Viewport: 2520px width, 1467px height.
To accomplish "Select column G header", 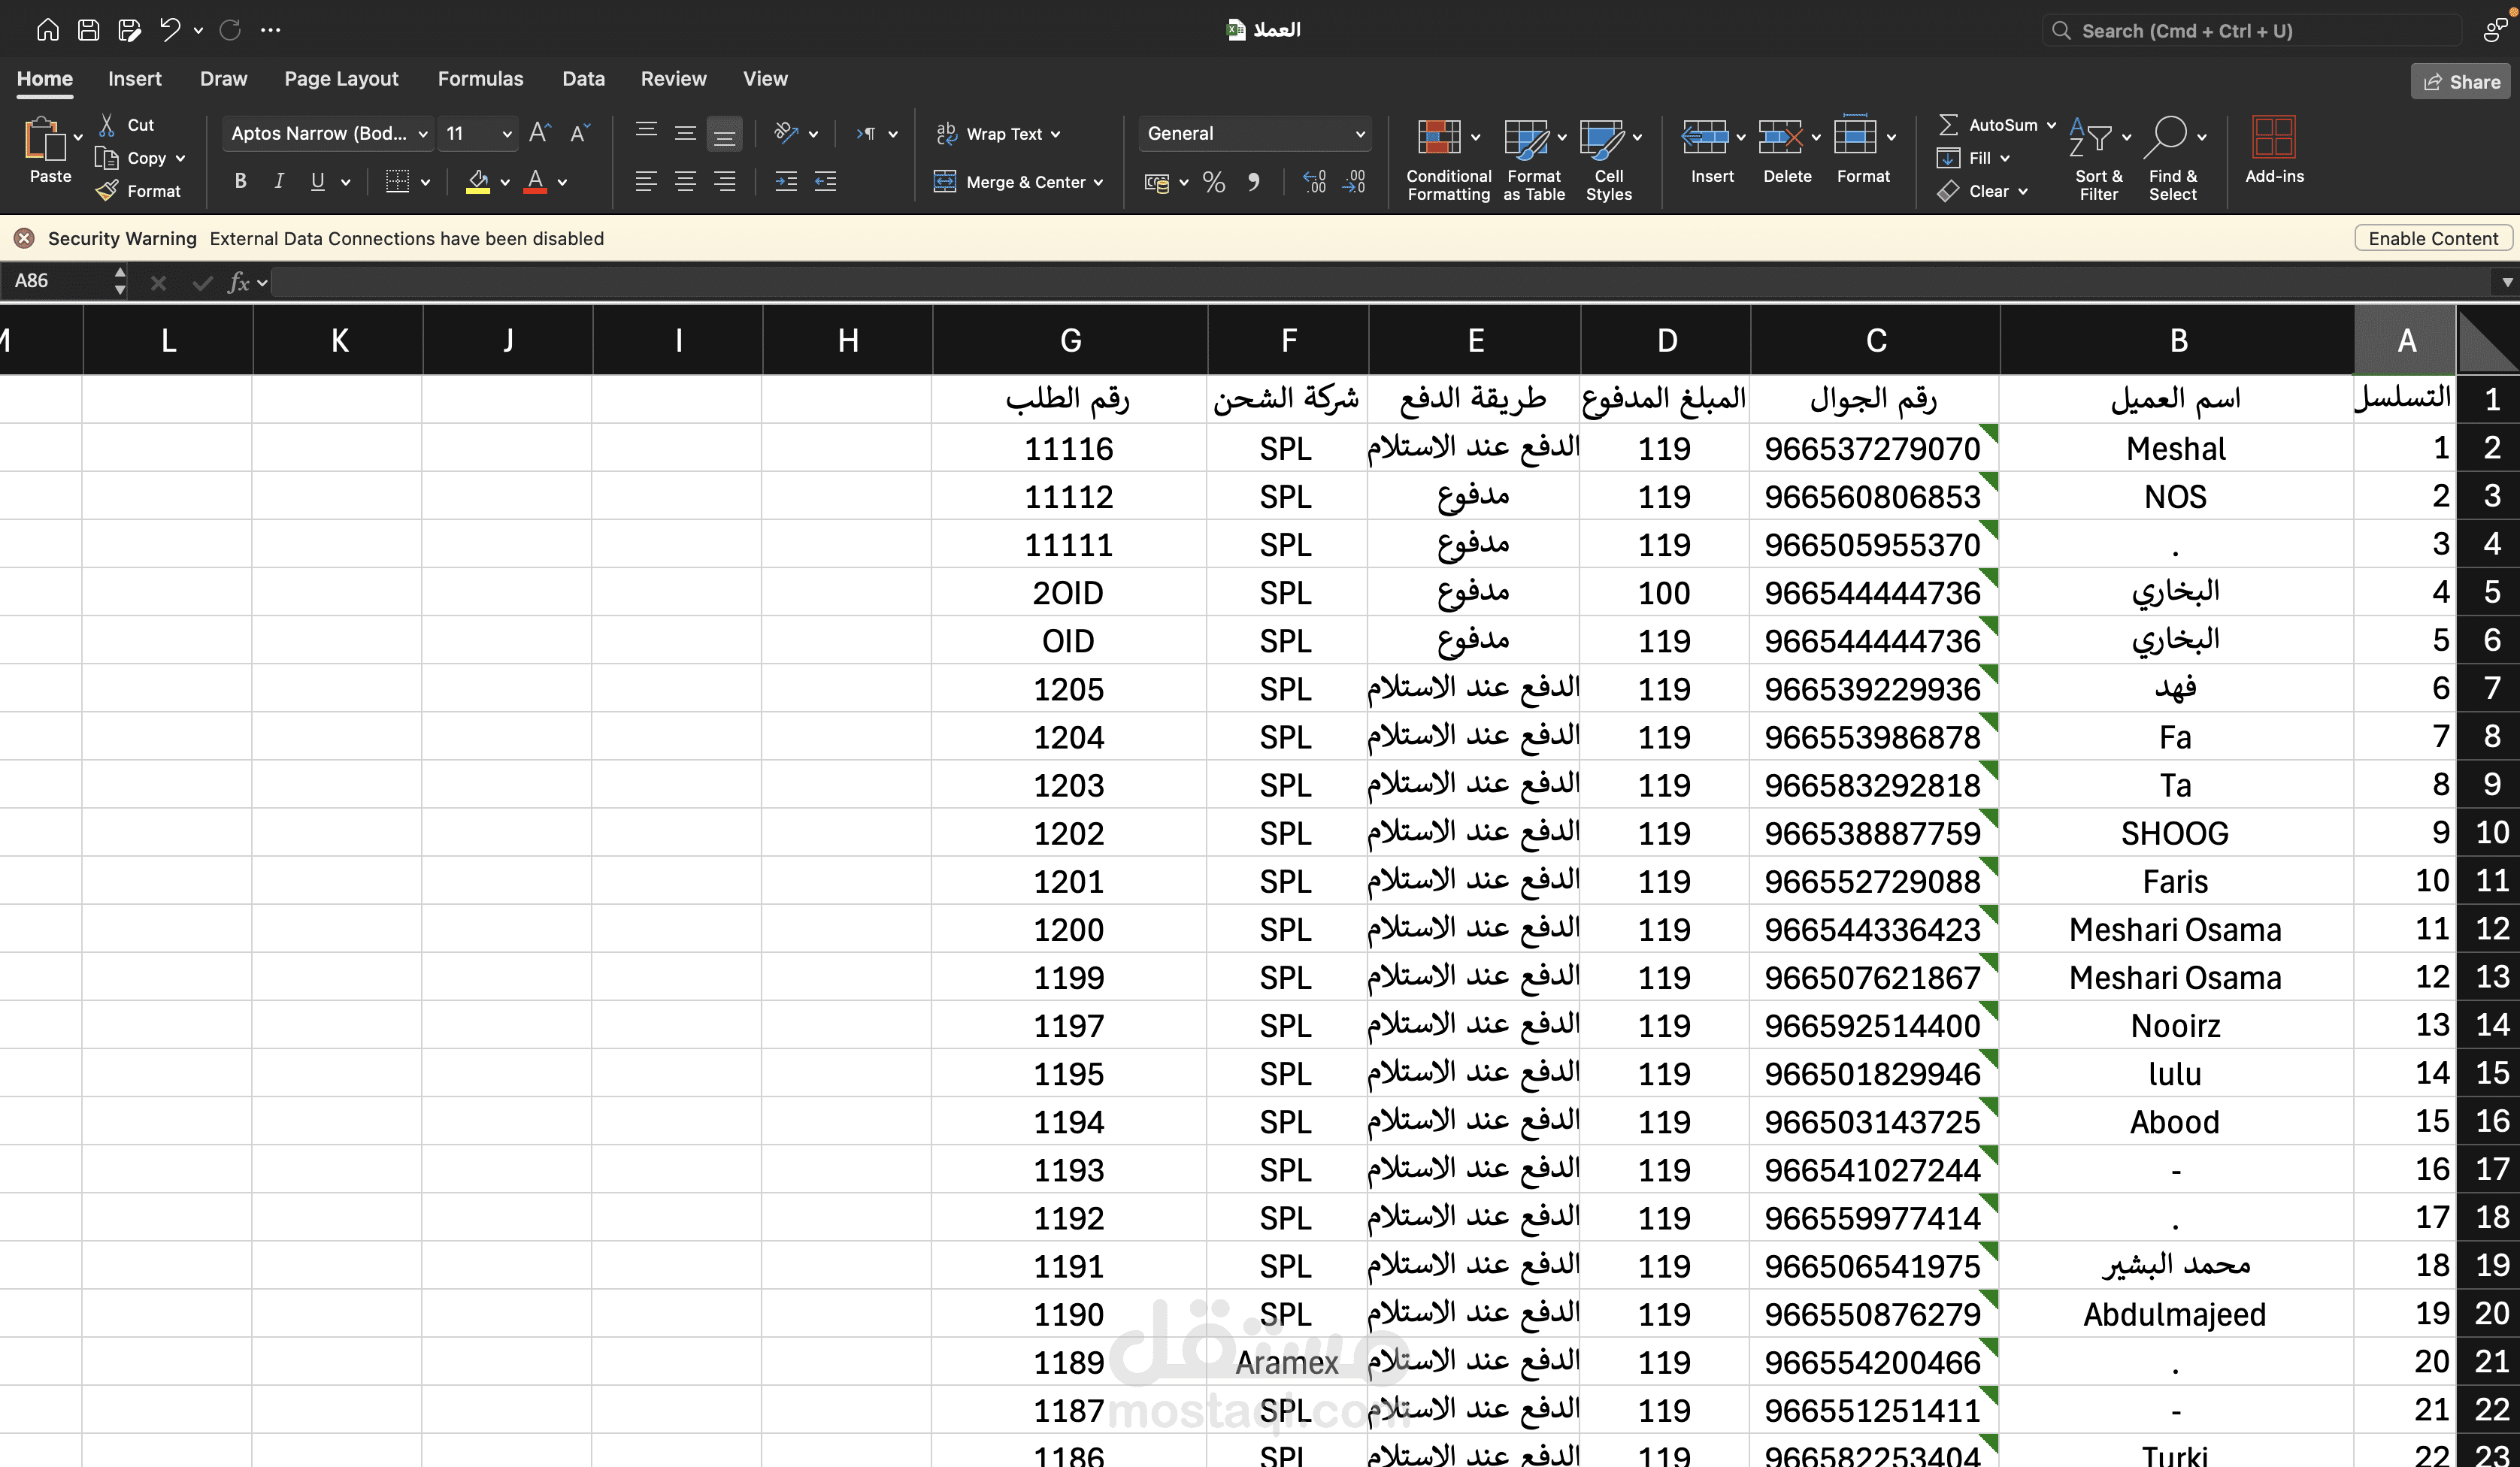I will [1070, 341].
